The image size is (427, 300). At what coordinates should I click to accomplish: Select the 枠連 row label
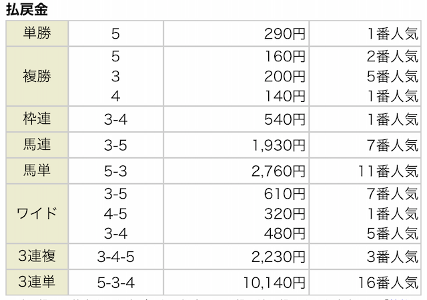[36, 119]
